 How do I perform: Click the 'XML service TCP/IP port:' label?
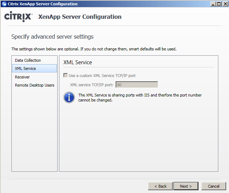coord(91,85)
